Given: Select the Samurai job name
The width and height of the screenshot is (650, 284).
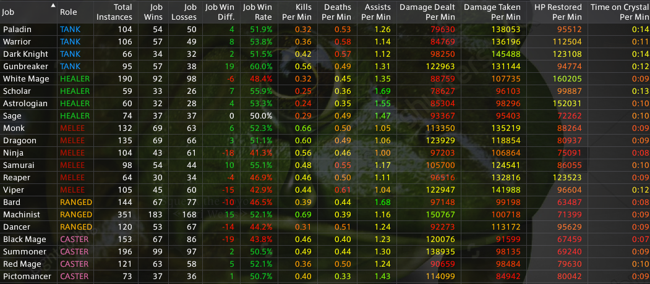Looking at the screenshot, I should click(x=18, y=165).
